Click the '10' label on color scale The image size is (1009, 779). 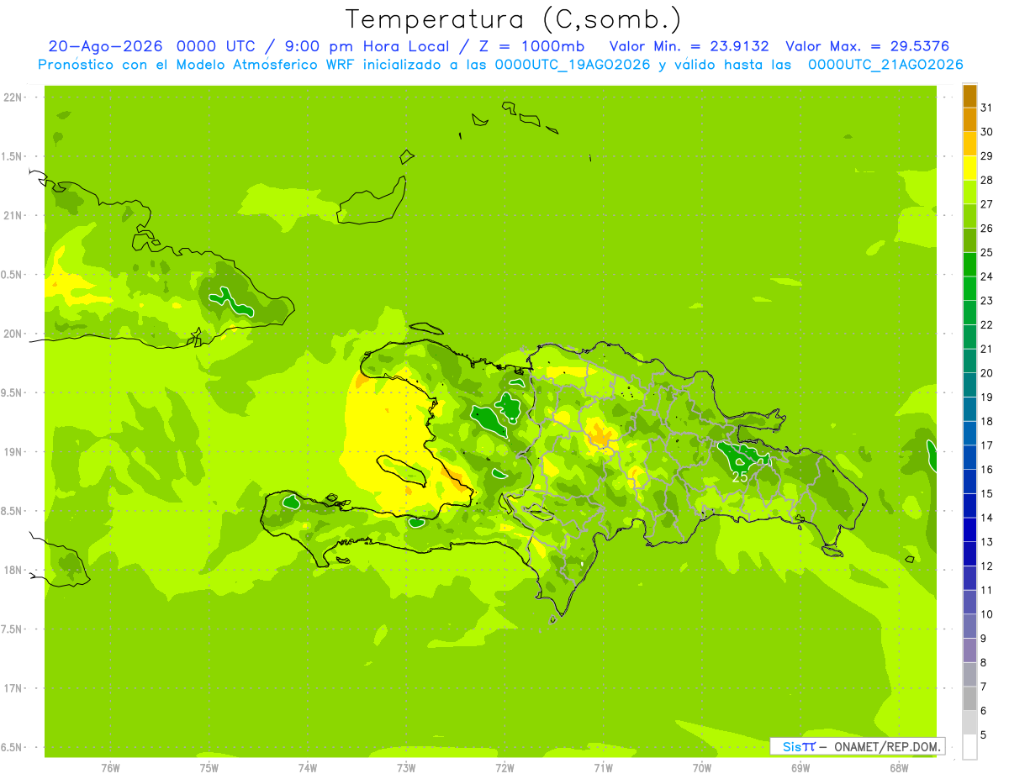pyautogui.click(x=986, y=614)
